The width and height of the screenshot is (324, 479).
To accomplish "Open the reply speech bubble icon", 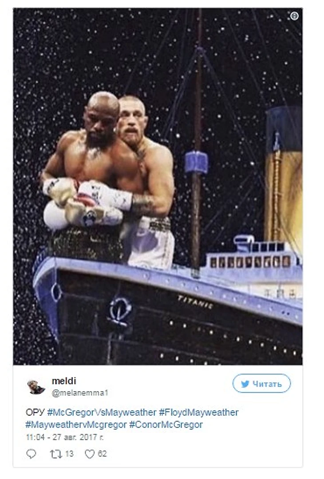I will click(31, 454).
